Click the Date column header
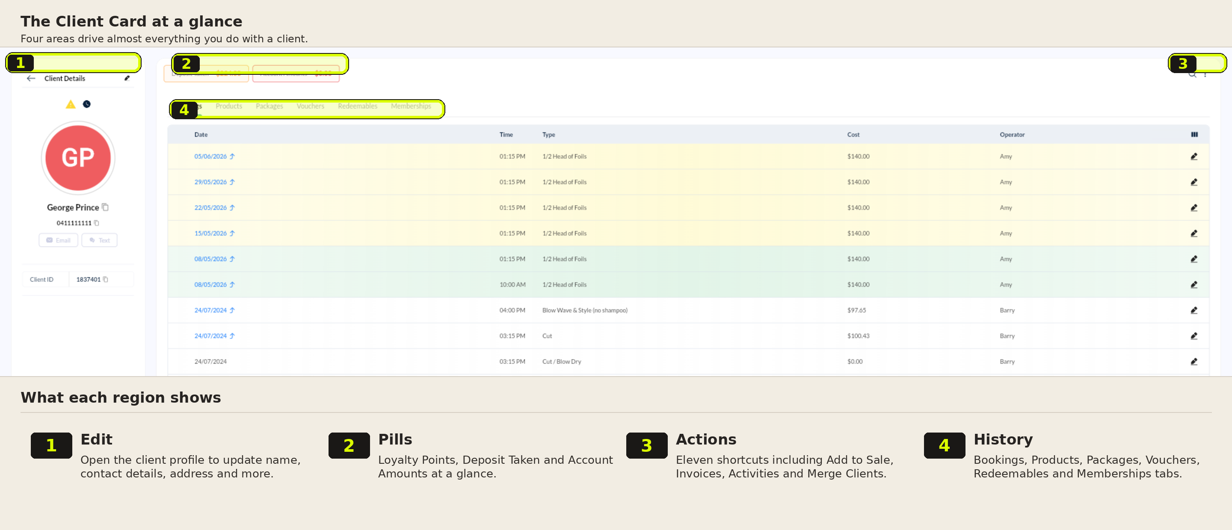The height and width of the screenshot is (530, 1232). point(201,135)
